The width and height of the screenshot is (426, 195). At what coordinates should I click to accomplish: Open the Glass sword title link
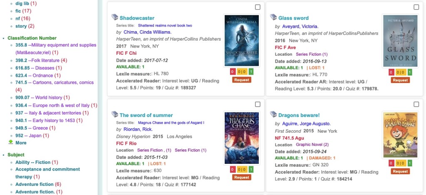pyautogui.click(x=293, y=18)
